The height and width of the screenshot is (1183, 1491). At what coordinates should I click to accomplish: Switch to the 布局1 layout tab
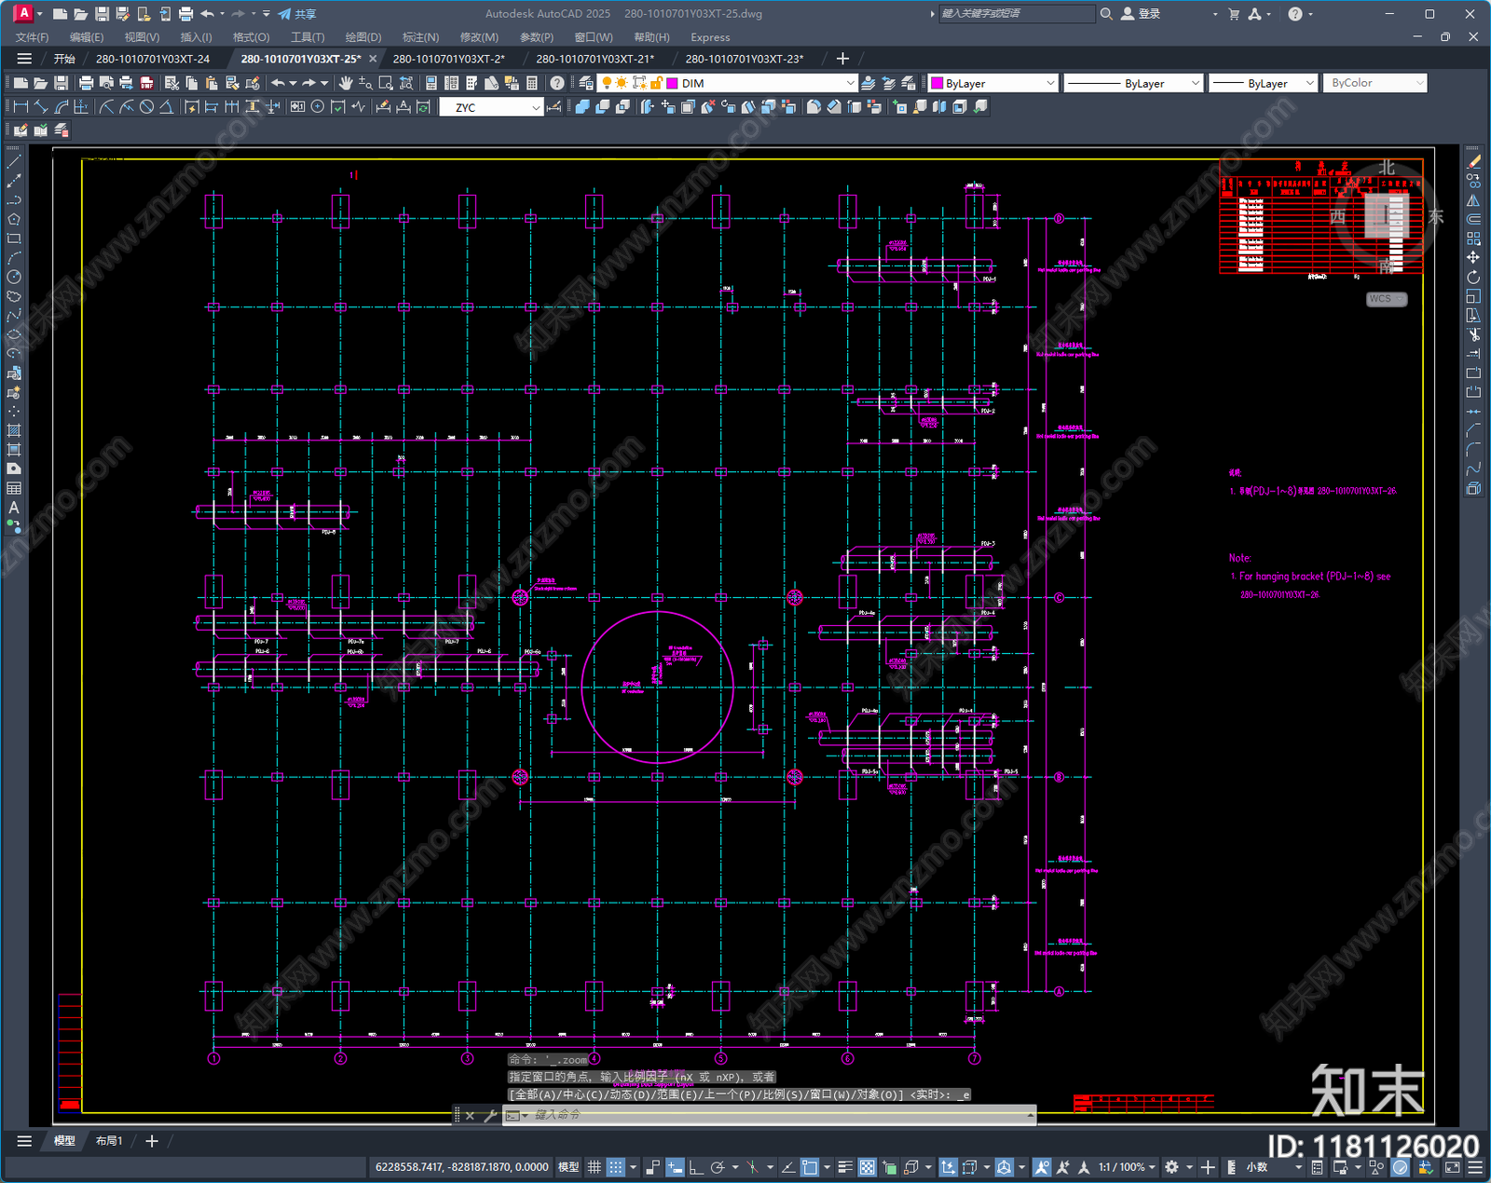click(109, 1140)
